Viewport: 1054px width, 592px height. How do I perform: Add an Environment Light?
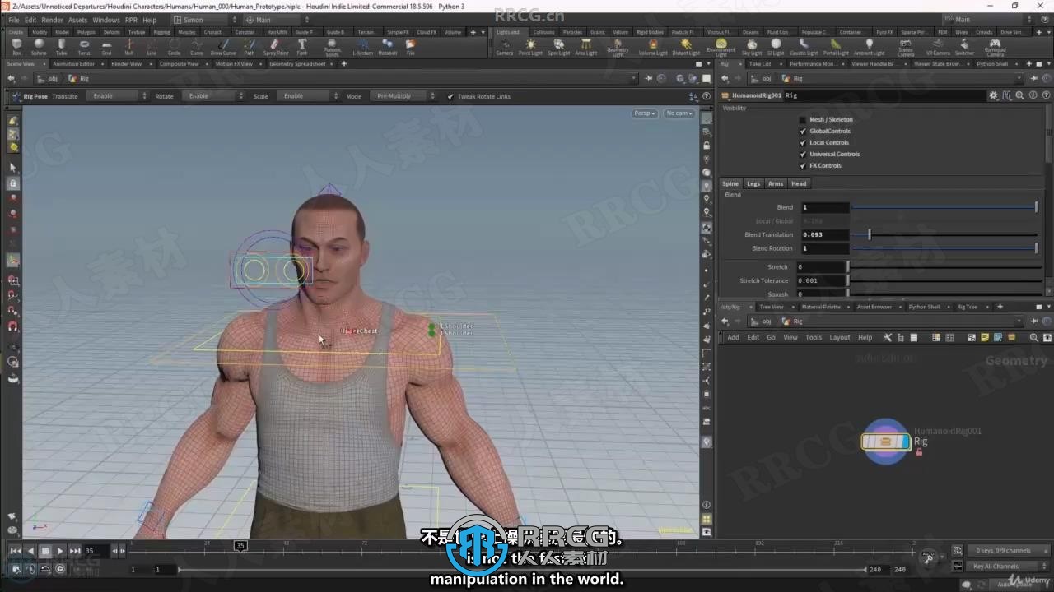721,48
